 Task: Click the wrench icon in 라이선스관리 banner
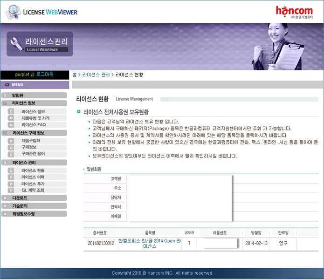16,44
